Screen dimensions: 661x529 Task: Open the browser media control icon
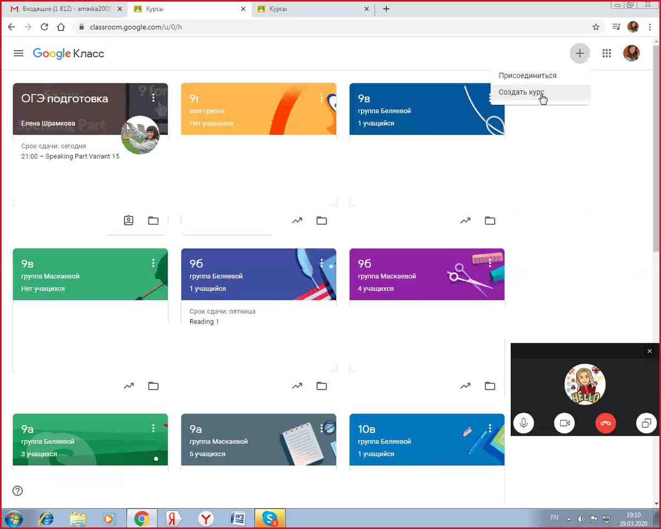pos(617,27)
